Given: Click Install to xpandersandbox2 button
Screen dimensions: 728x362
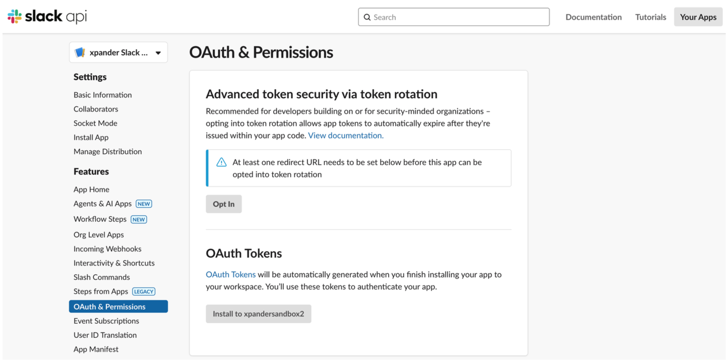Looking at the screenshot, I should coord(258,314).
